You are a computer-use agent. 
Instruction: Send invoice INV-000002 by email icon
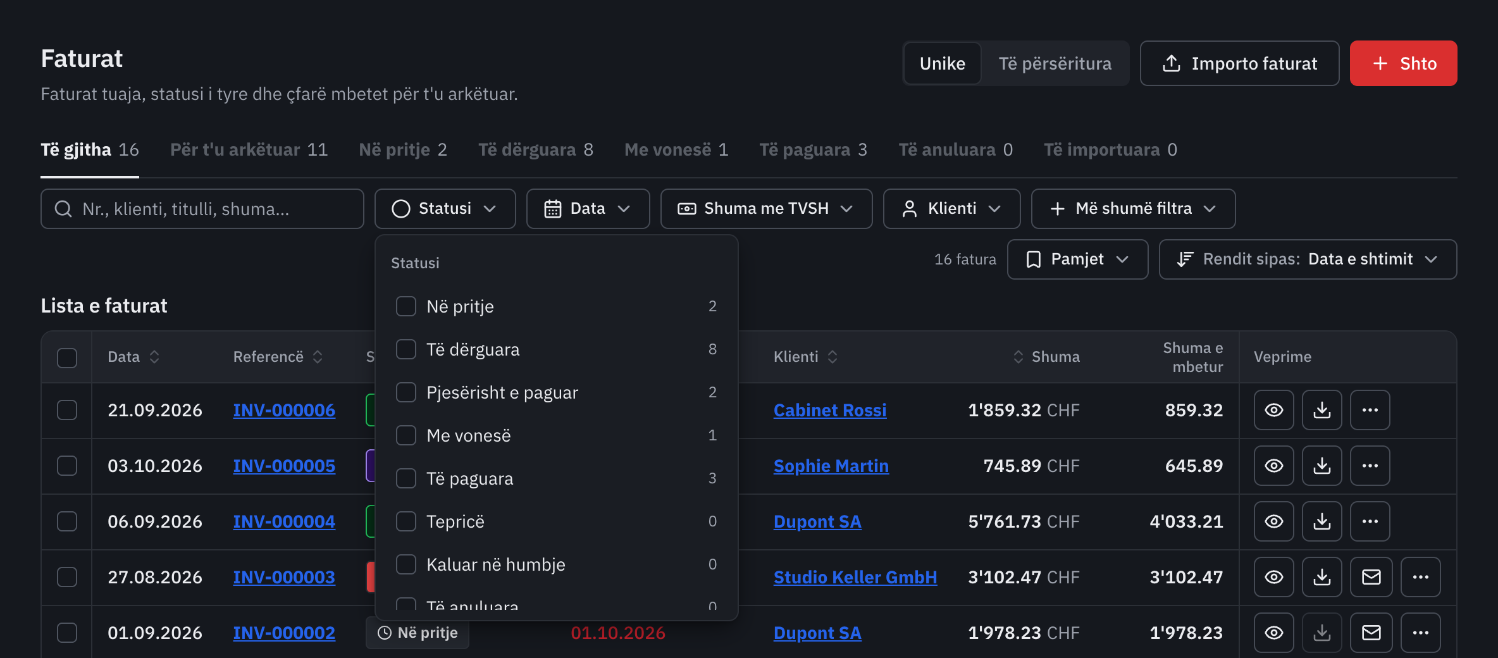[1371, 633]
